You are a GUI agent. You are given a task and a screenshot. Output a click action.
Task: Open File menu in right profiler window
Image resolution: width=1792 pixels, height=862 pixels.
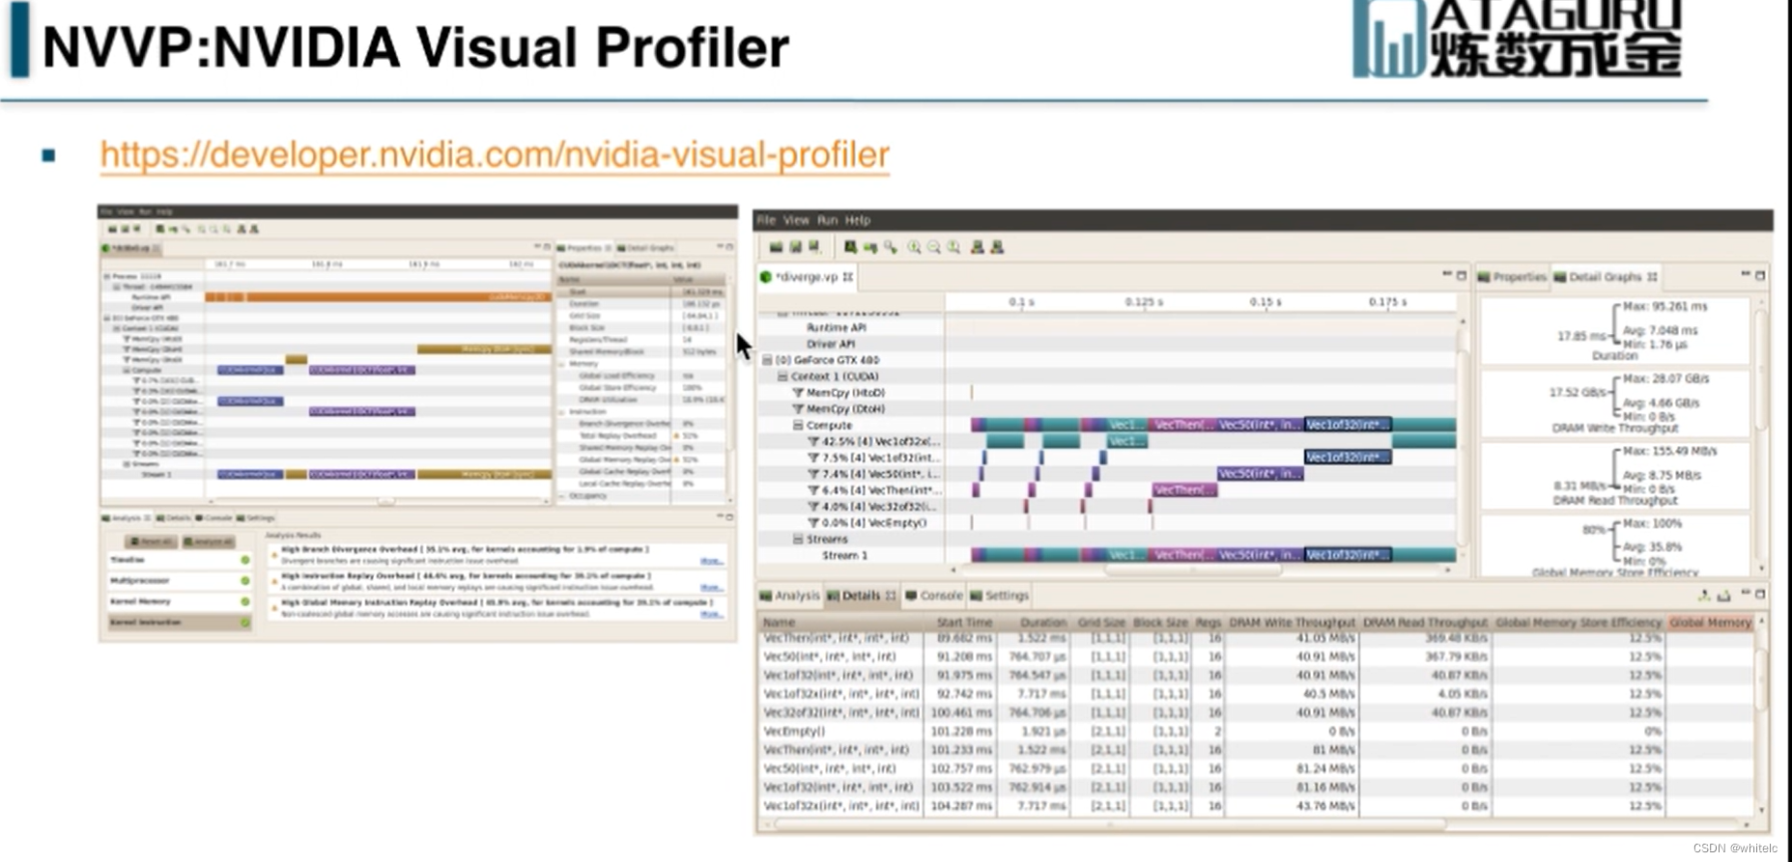click(766, 220)
